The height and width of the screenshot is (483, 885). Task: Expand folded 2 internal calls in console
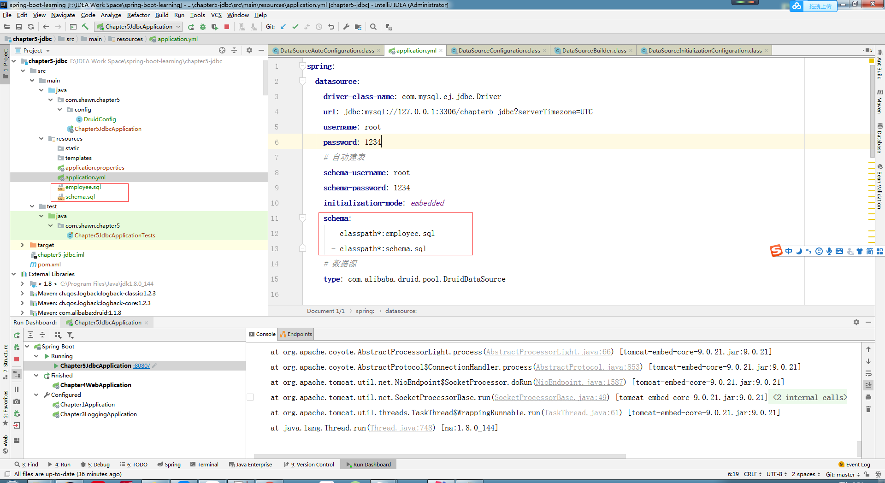pyautogui.click(x=810, y=398)
